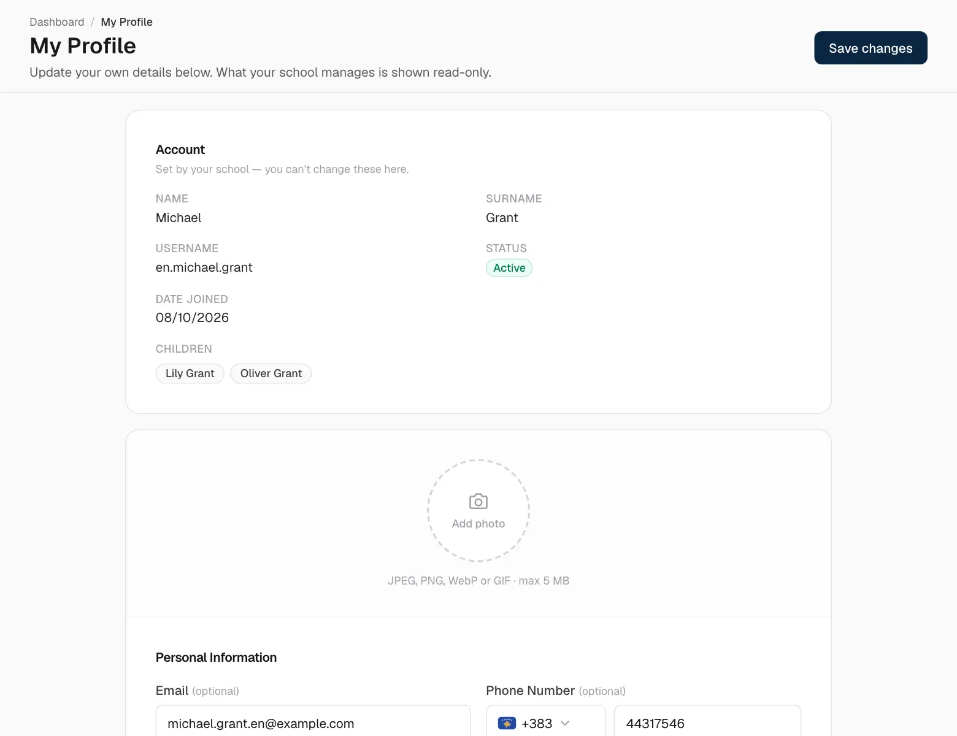Go to Dashboard breadcrumb link

pos(57,22)
